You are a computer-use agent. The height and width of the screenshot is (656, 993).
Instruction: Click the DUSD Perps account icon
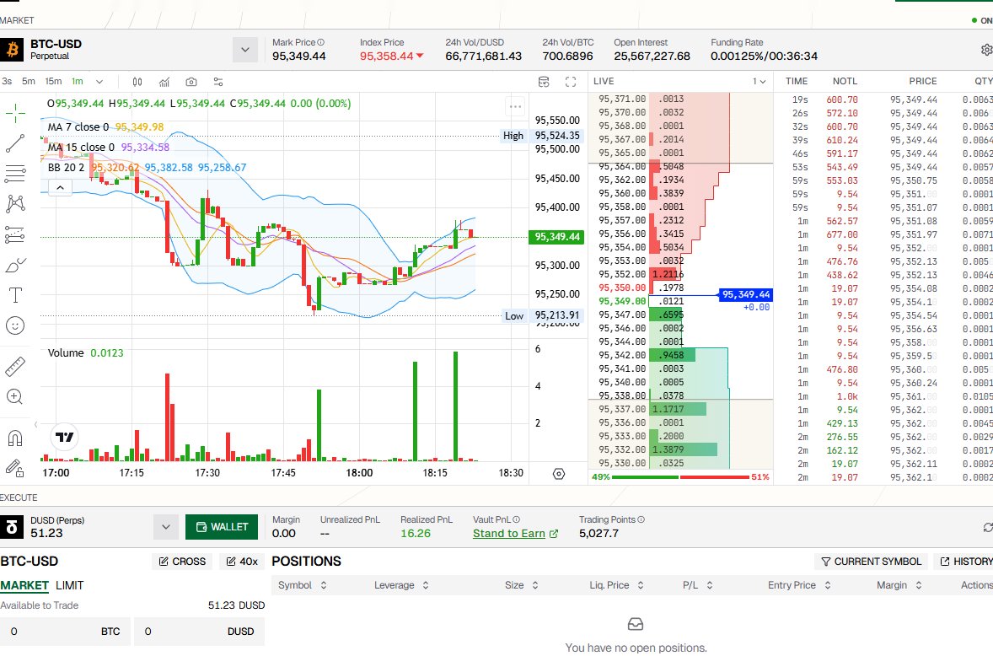pyautogui.click(x=12, y=527)
